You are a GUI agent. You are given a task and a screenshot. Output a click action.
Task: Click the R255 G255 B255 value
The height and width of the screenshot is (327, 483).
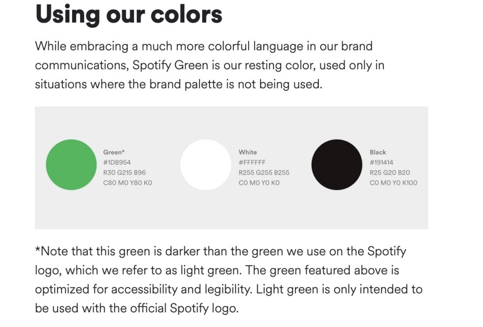tap(264, 172)
